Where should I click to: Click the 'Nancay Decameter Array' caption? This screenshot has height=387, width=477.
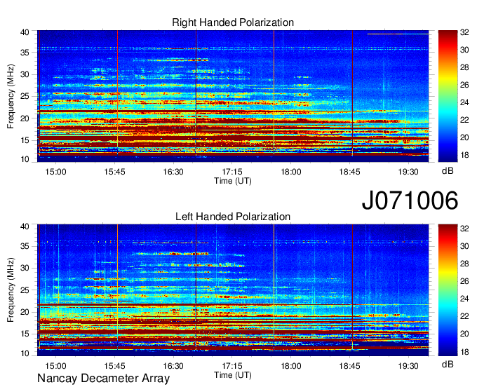(103, 379)
